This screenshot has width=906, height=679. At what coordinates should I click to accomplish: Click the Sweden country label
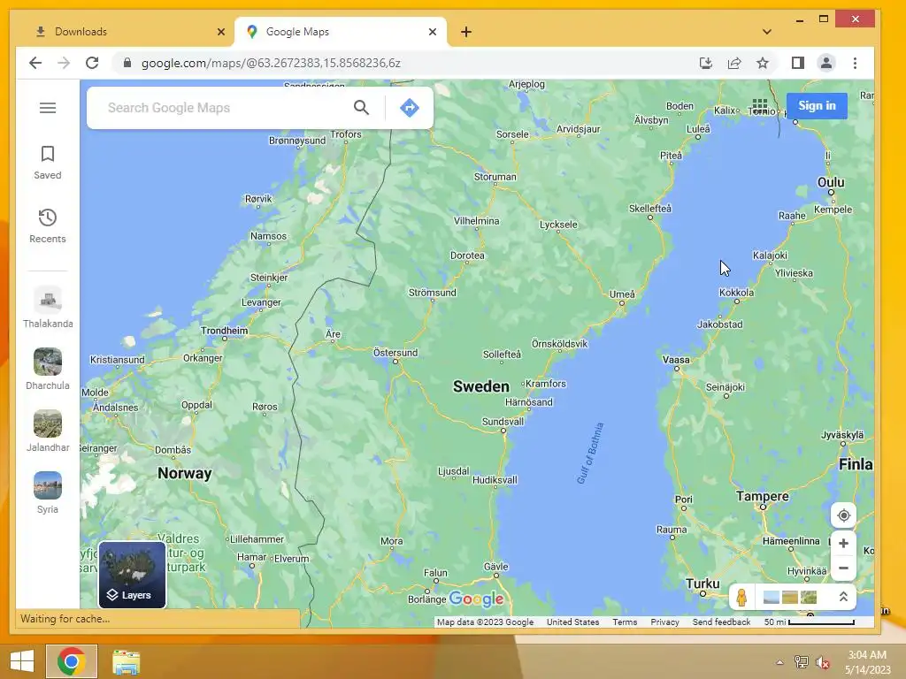pos(480,387)
